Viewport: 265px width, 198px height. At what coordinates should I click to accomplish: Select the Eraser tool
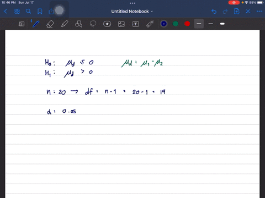click(x=50, y=24)
